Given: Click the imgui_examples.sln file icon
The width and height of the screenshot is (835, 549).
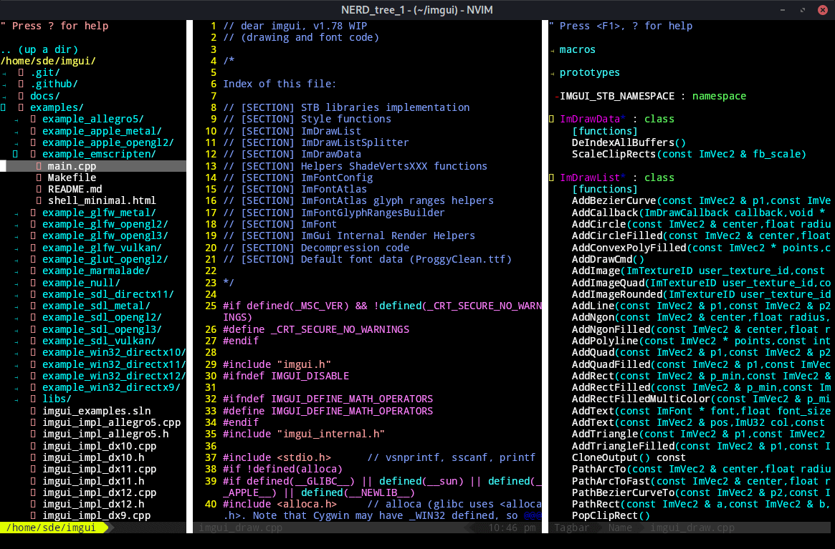Looking at the screenshot, I should pos(33,412).
